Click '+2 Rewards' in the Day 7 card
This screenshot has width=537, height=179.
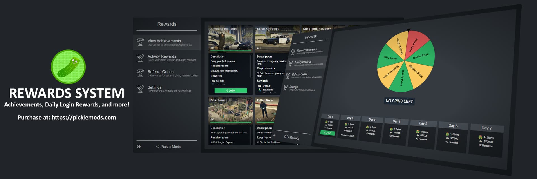tap(485, 146)
